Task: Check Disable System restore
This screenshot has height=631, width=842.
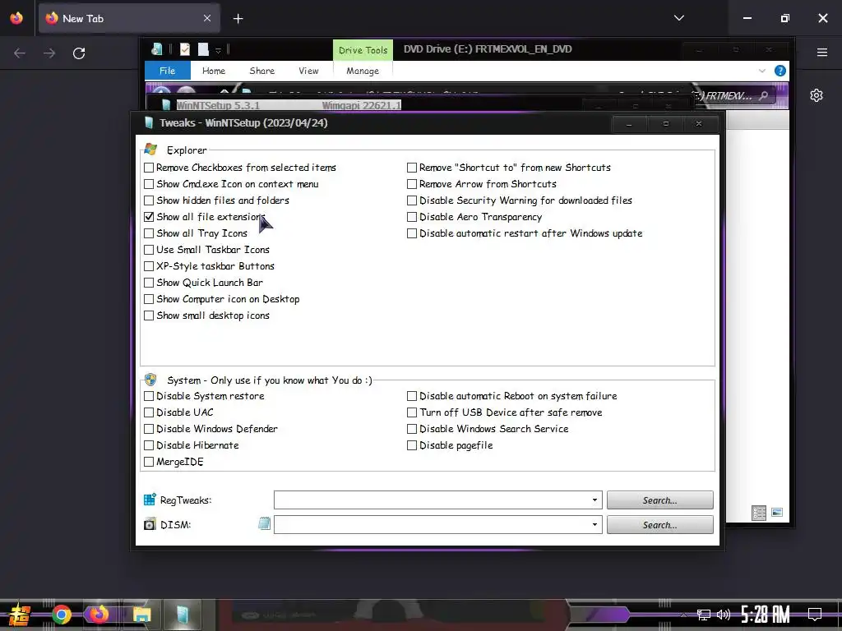Action: tap(149, 397)
